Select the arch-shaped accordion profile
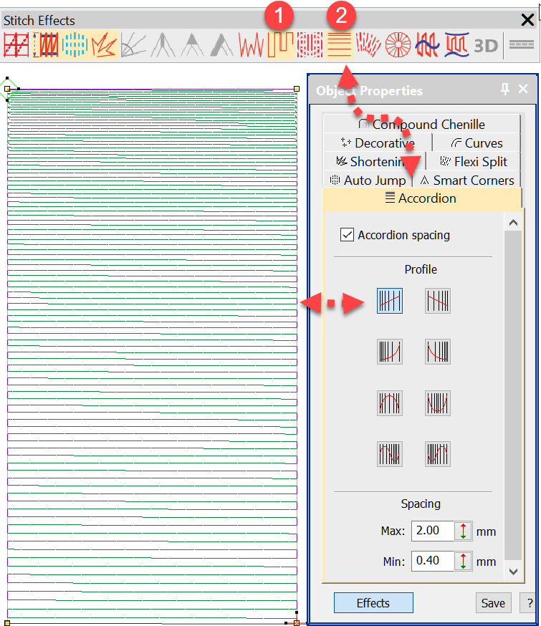 coord(390,403)
